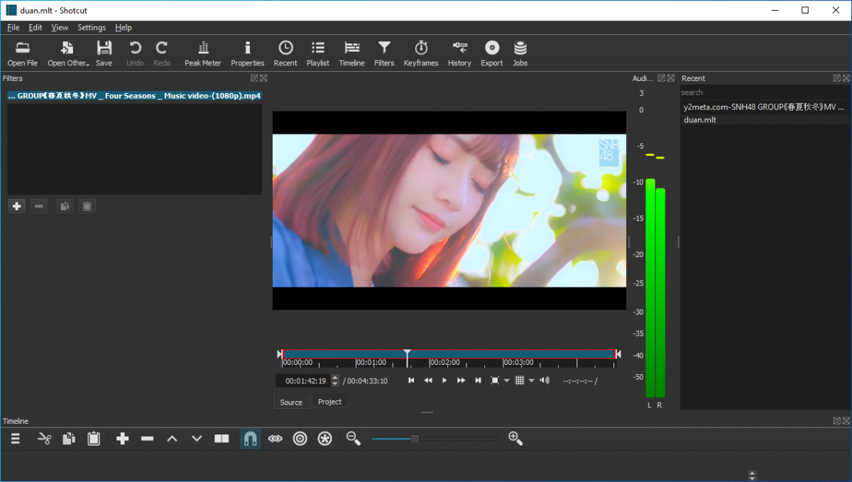Viewport: 852px width, 482px height.
Task: Show the Jobs panel
Action: click(520, 54)
